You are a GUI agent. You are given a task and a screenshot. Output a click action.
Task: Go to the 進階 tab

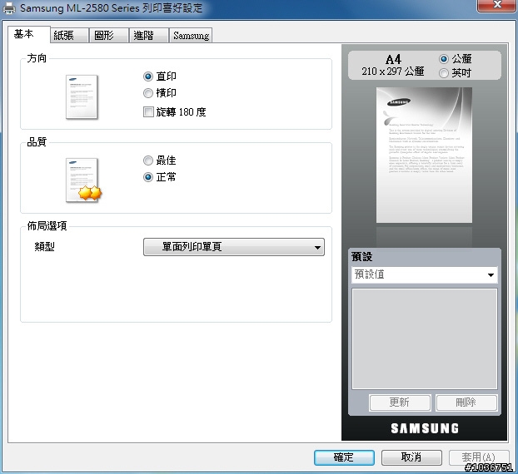[149, 35]
